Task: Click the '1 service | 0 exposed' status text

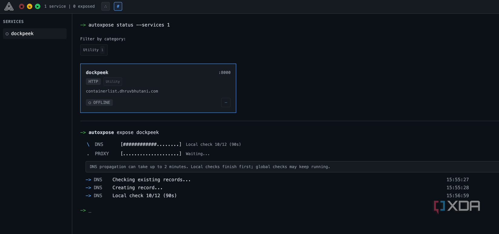Action: 69,6
